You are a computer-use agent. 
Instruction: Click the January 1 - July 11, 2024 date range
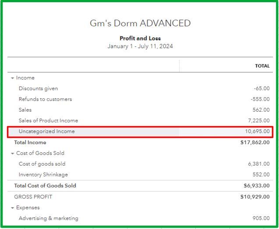tap(140, 46)
